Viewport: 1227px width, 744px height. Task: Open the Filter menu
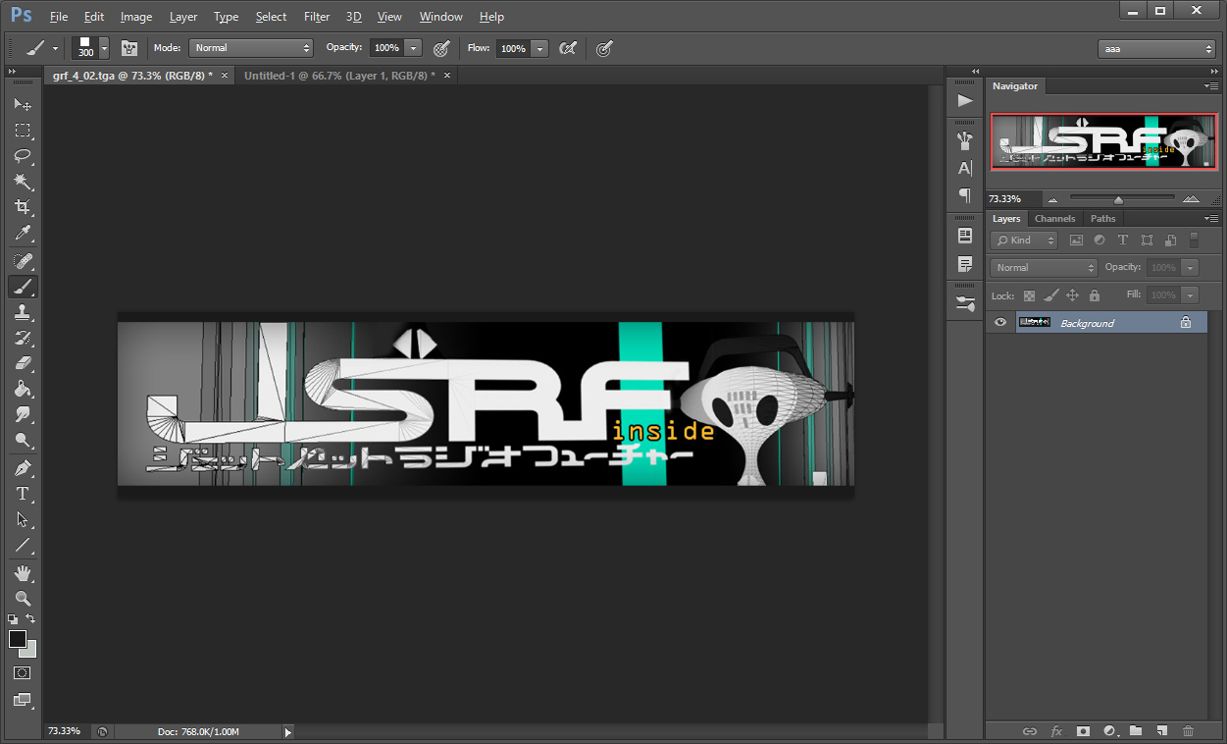coord(316,16)
